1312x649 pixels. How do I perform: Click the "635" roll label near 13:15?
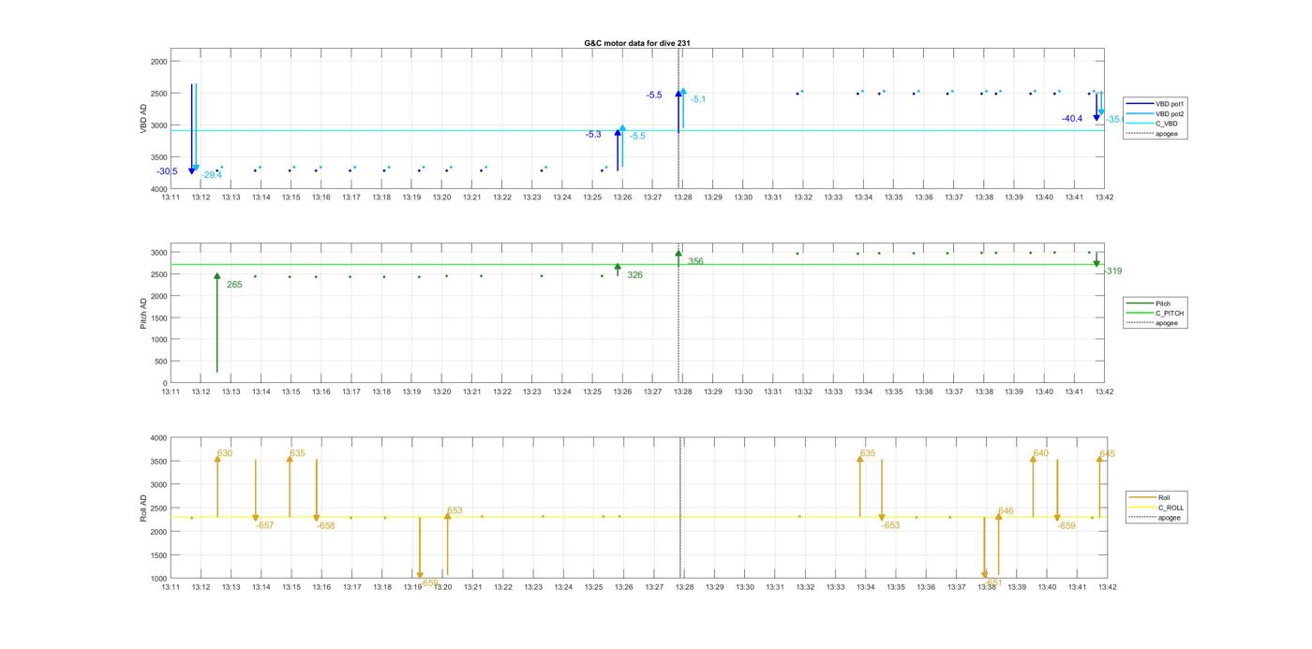(x=297, y=453)
